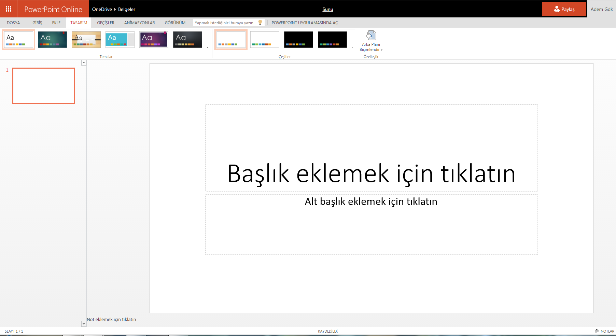Open the DOSYA menu

(x=13, y=23)
